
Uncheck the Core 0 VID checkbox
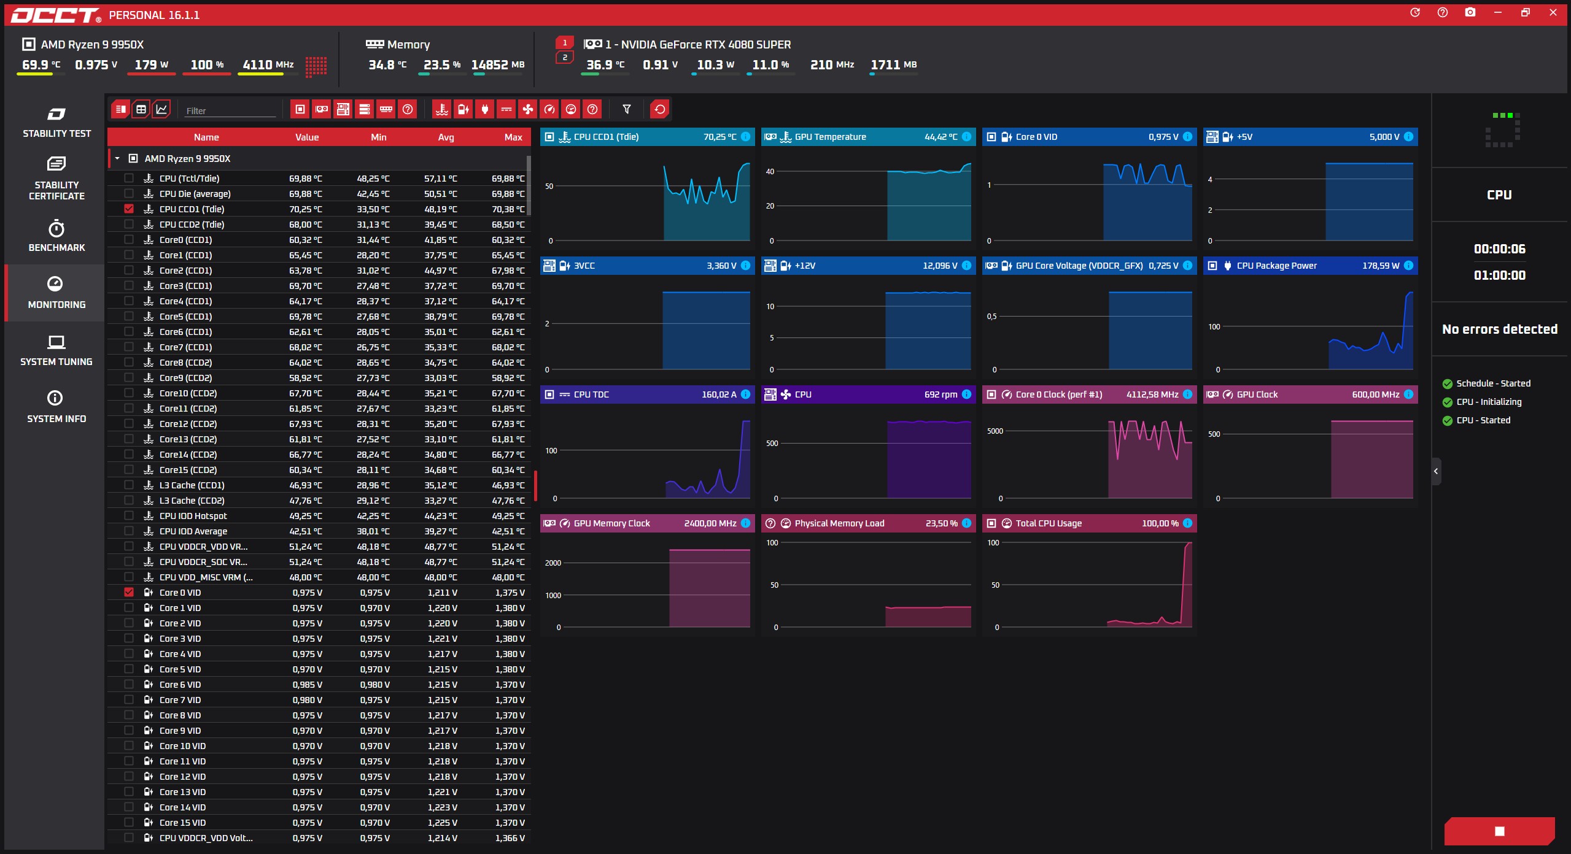point(129,592)
